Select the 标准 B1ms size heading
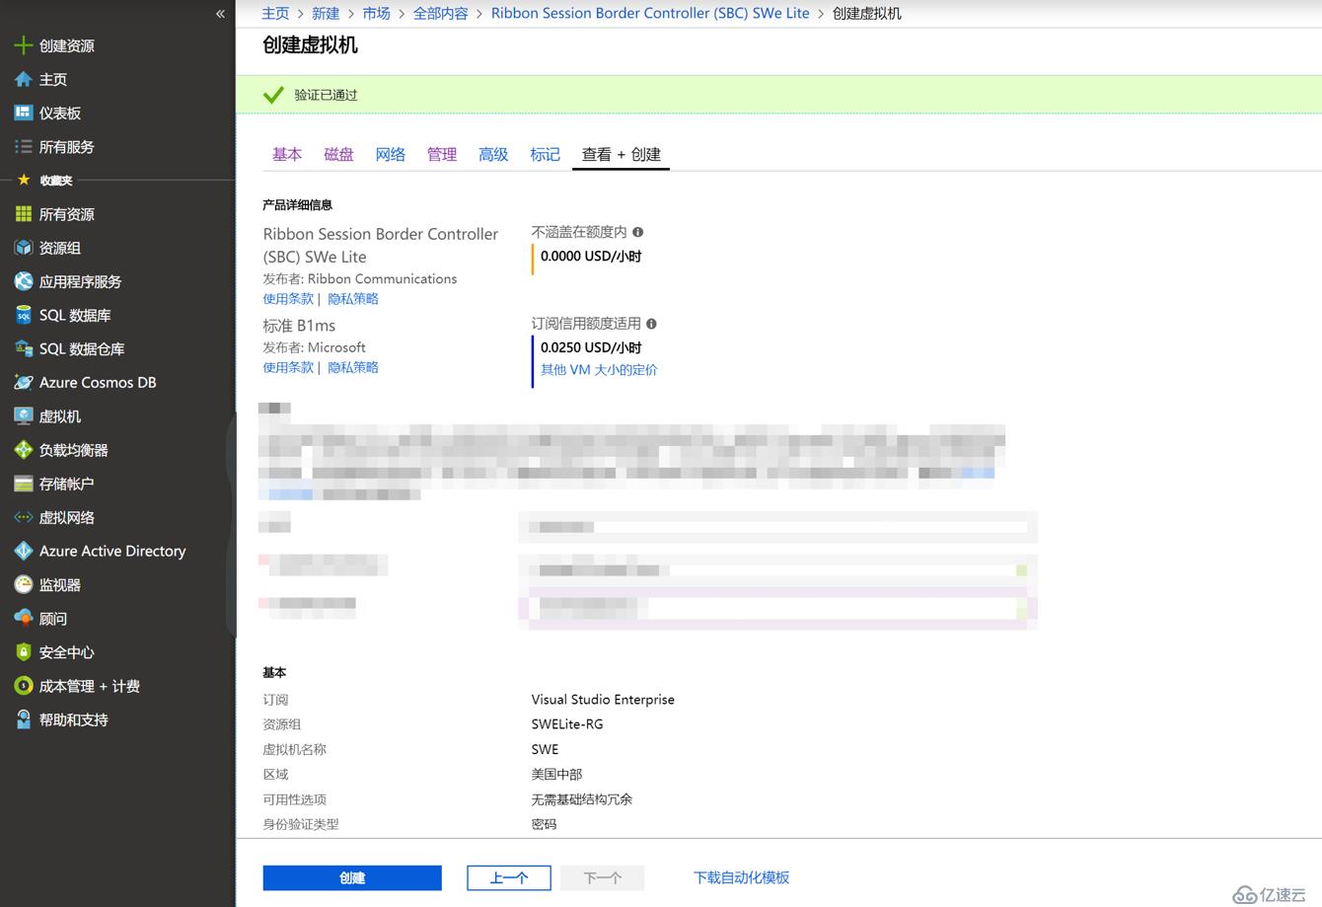Viewport: 1322px width, 907px height. (x=299, y=325)
